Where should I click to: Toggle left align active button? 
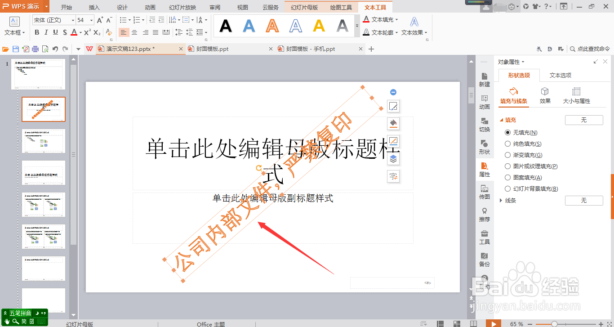pyautogui.click(x=124, y=32)
